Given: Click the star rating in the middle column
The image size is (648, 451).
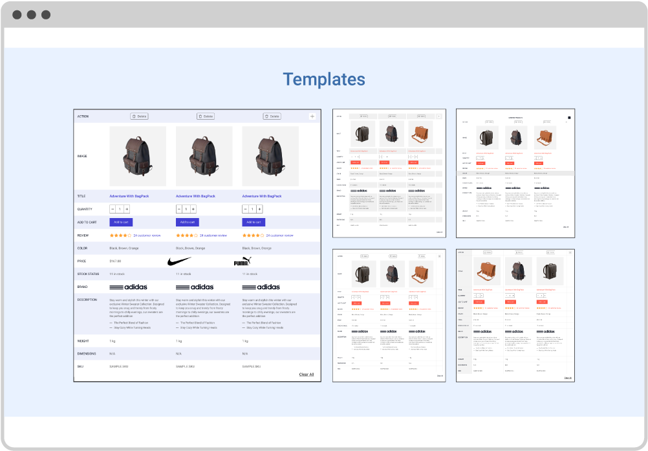Looking at the screenshot, I should [x=187, y=236].
